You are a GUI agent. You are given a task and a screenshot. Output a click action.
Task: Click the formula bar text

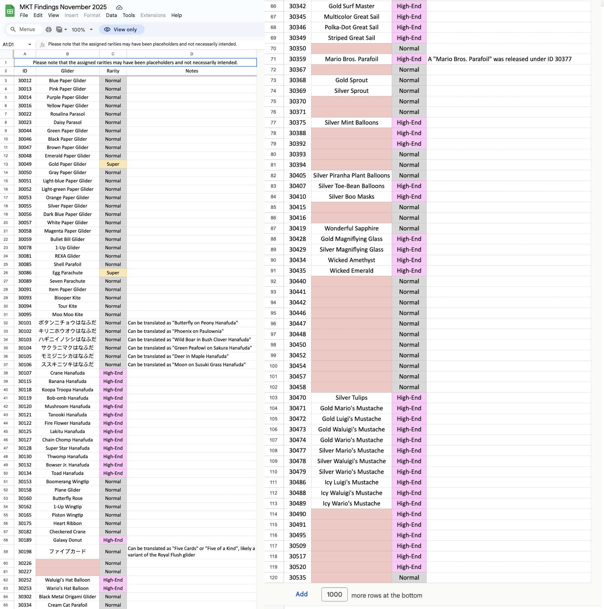tap(142, 44)
